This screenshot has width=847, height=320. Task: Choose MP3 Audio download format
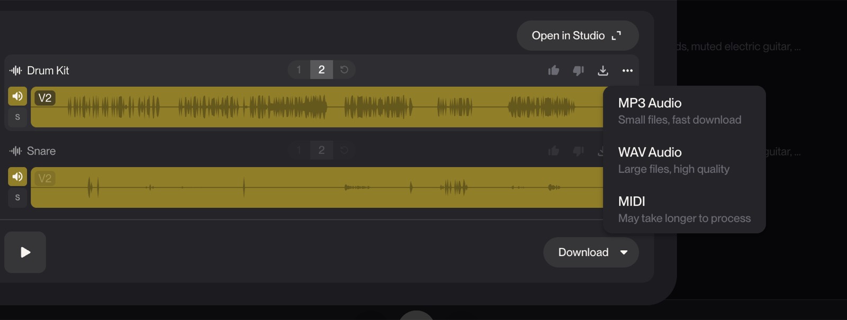(684, 111)
